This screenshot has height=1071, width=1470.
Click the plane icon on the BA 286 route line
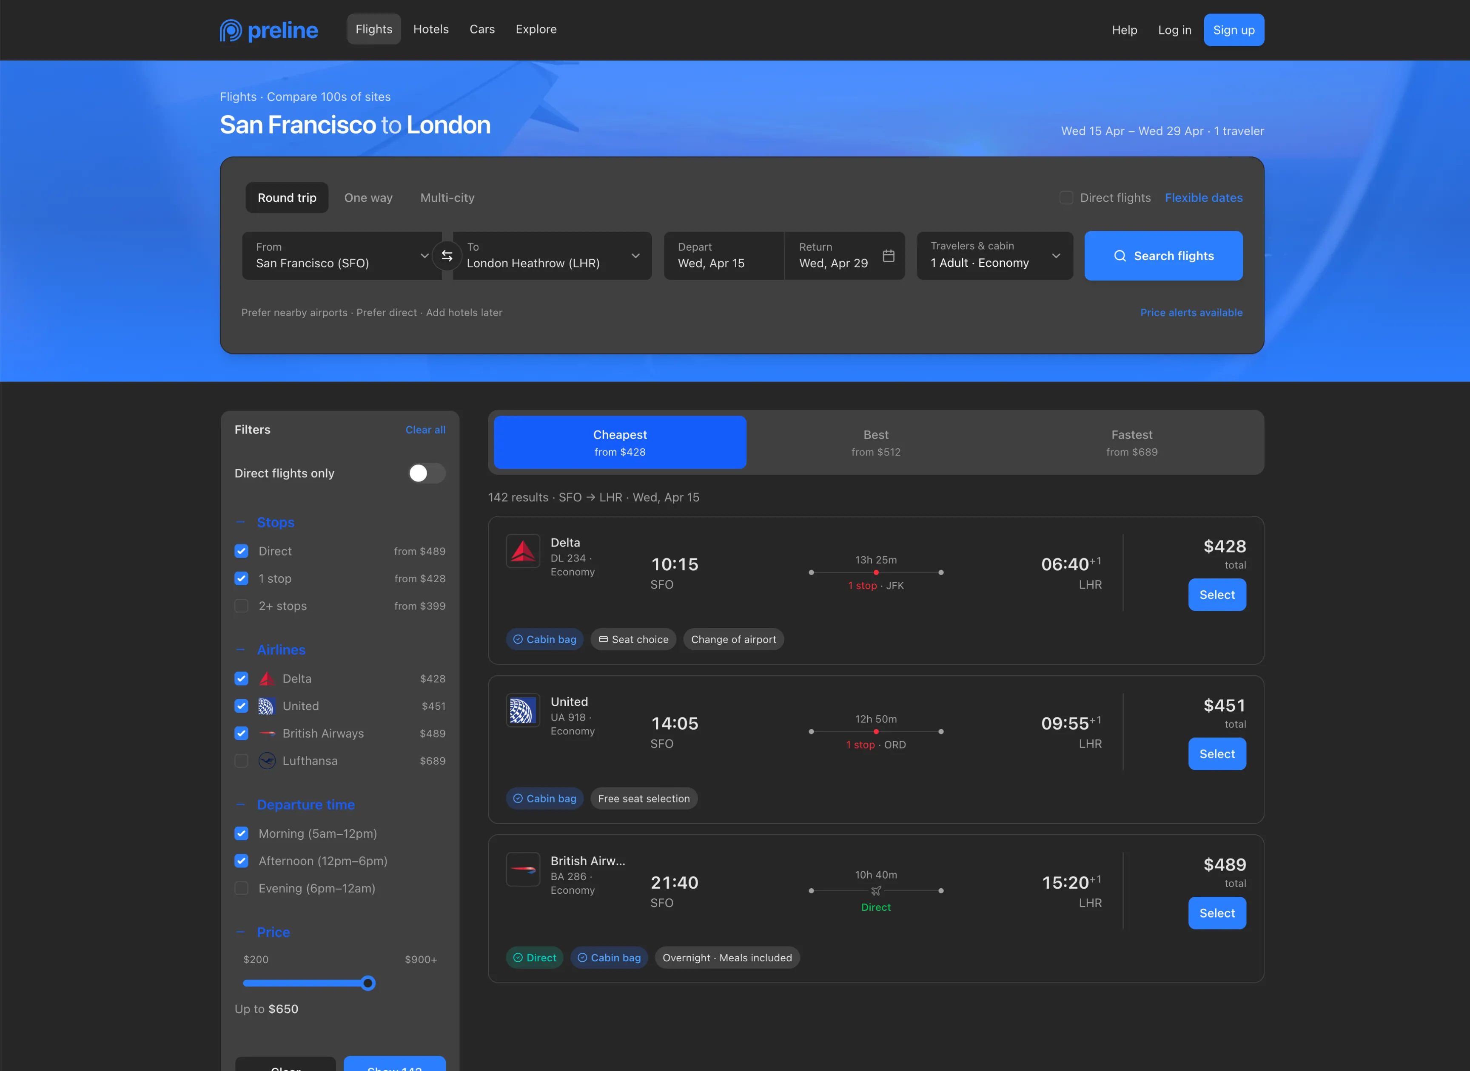coord(876,891)
